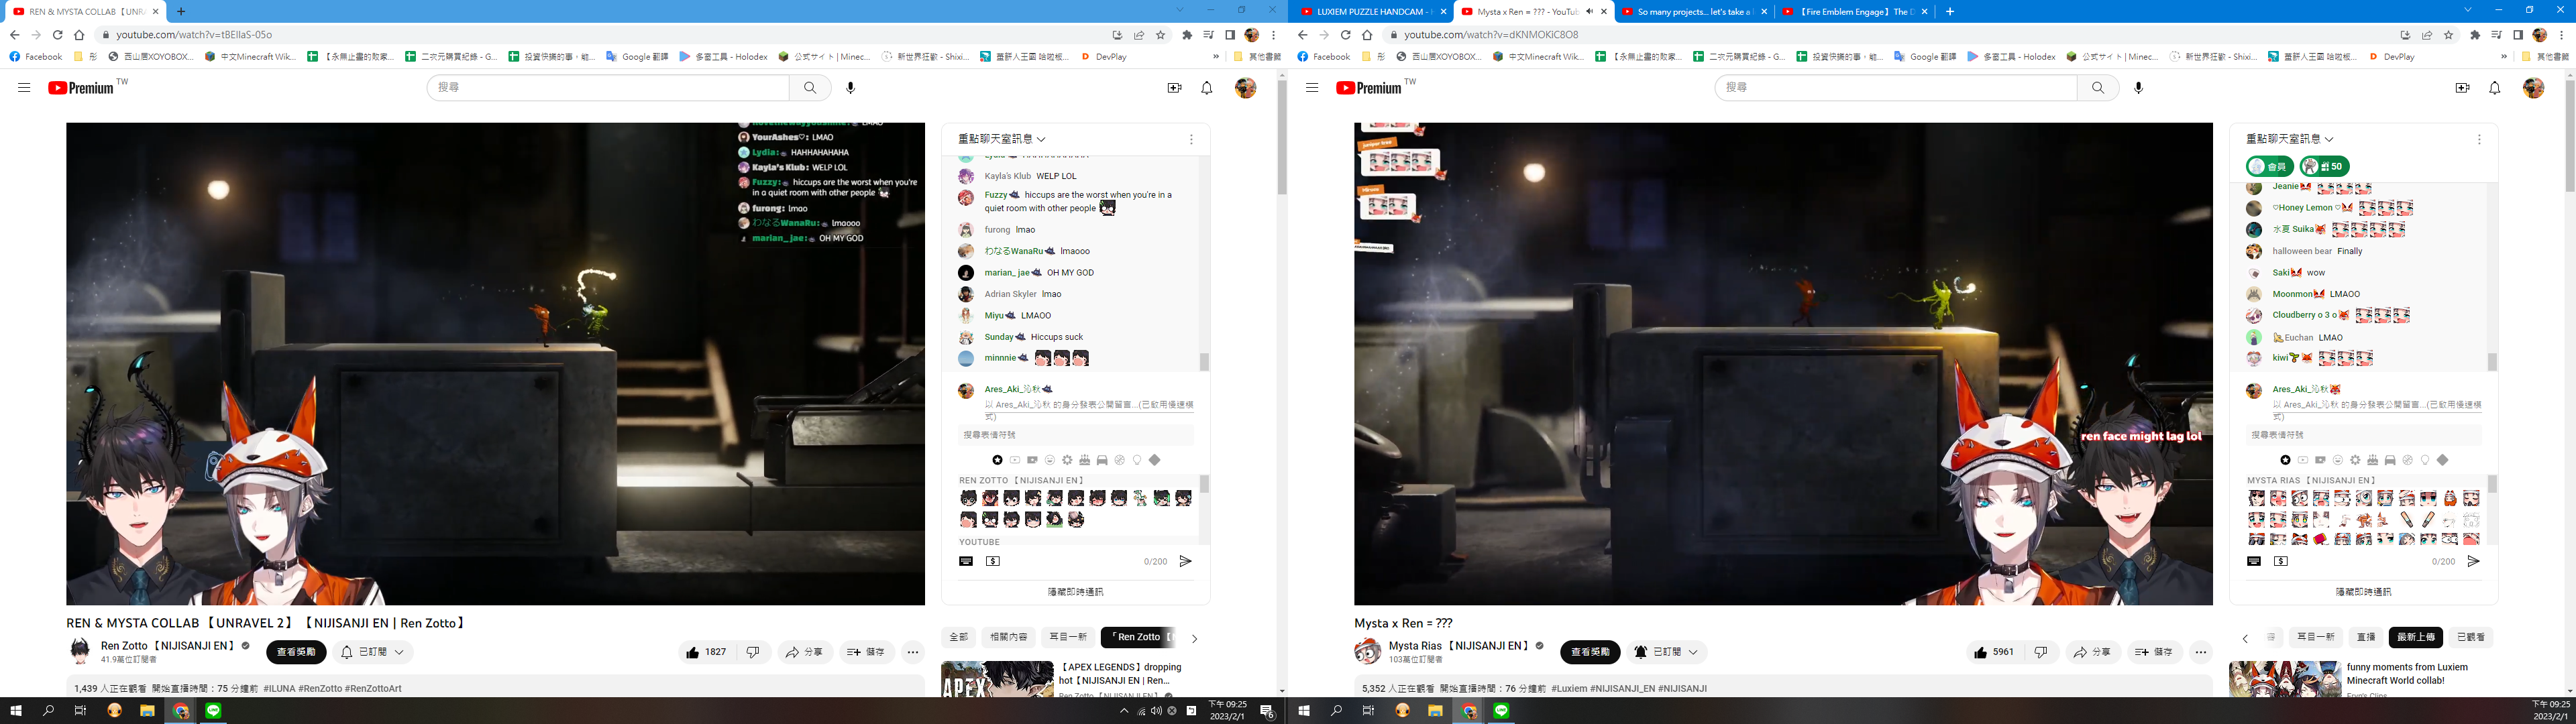The width and height of the screenshot is (2576, 724).
Task: Go to home page in right browser window
Action: click(x=1367, y=35)
